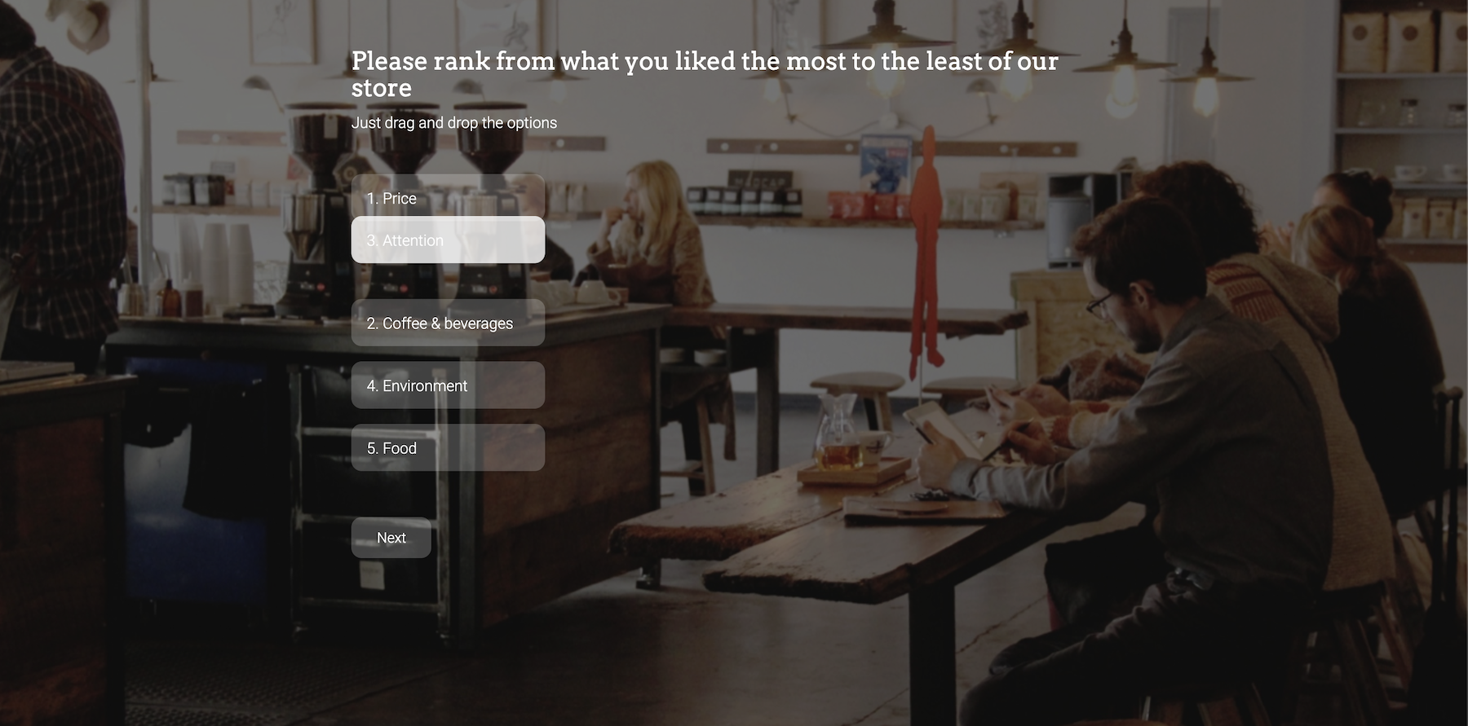Click the Next button
Viewport: 1468px width, 726px height.
click(391, 538)
